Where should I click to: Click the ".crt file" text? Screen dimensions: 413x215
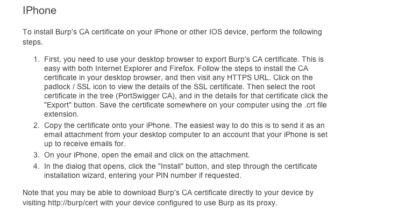[x=316, y=105]
